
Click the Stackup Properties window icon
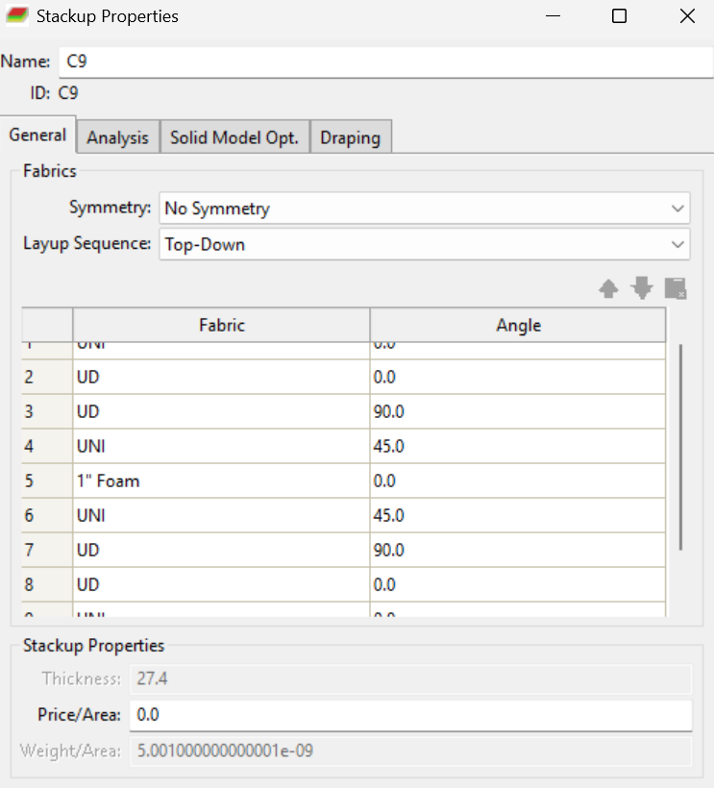(x=17, y=16)
